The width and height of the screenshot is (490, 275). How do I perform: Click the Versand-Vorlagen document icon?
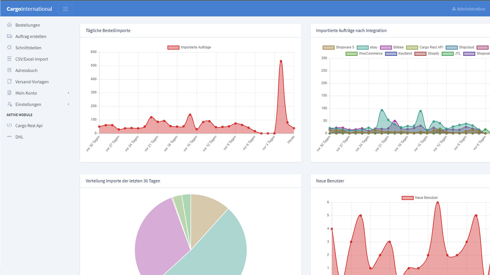coord(9,81)
